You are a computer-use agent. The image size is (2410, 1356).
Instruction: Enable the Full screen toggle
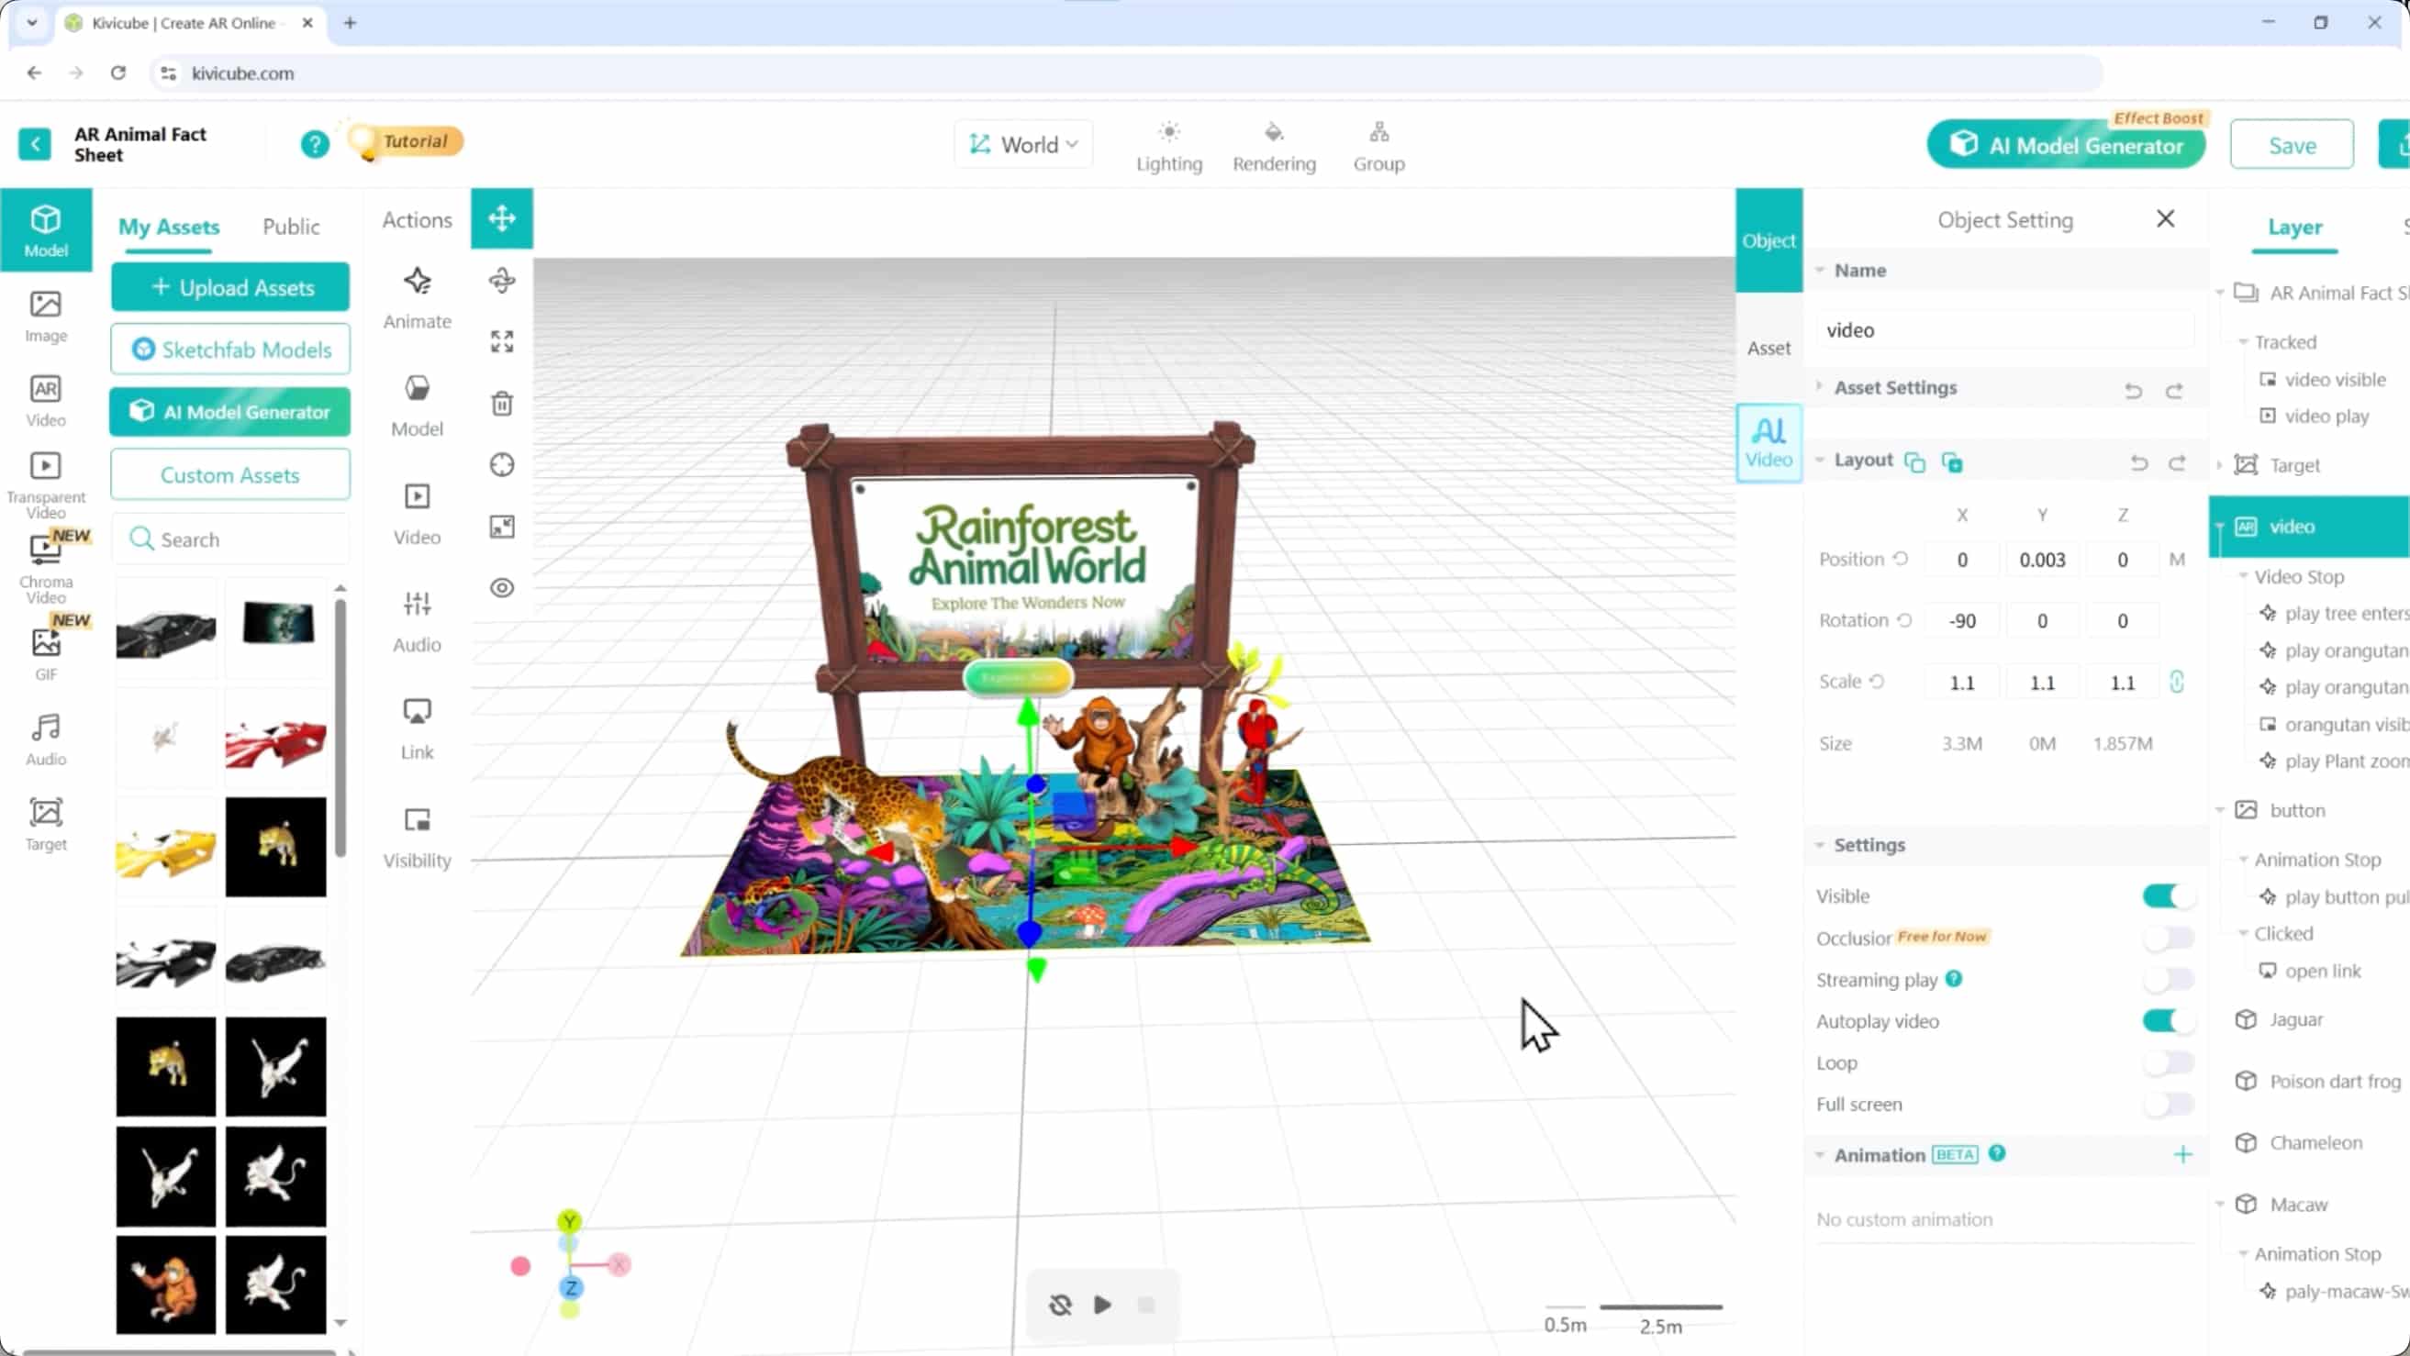2168,1104
